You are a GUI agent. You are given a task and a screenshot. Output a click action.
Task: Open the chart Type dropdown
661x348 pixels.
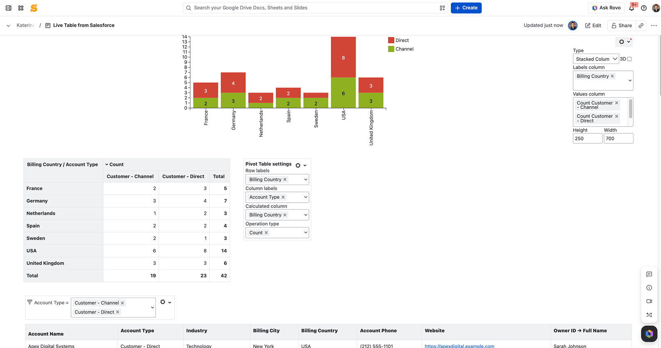point(596,59)
